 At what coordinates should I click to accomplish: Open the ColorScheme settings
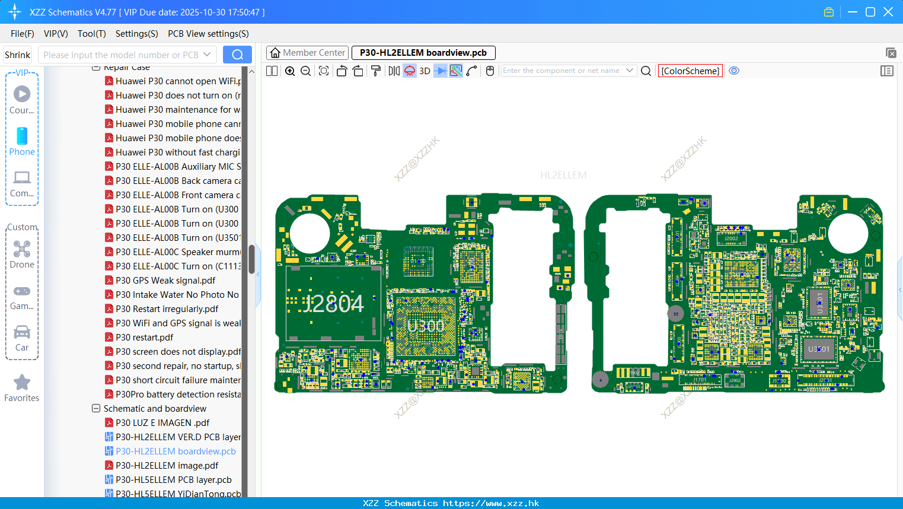[690, 71]
